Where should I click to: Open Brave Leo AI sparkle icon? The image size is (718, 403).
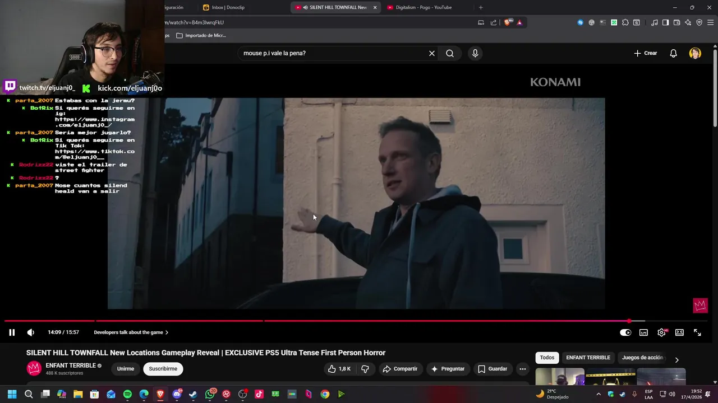coord(688,22)
